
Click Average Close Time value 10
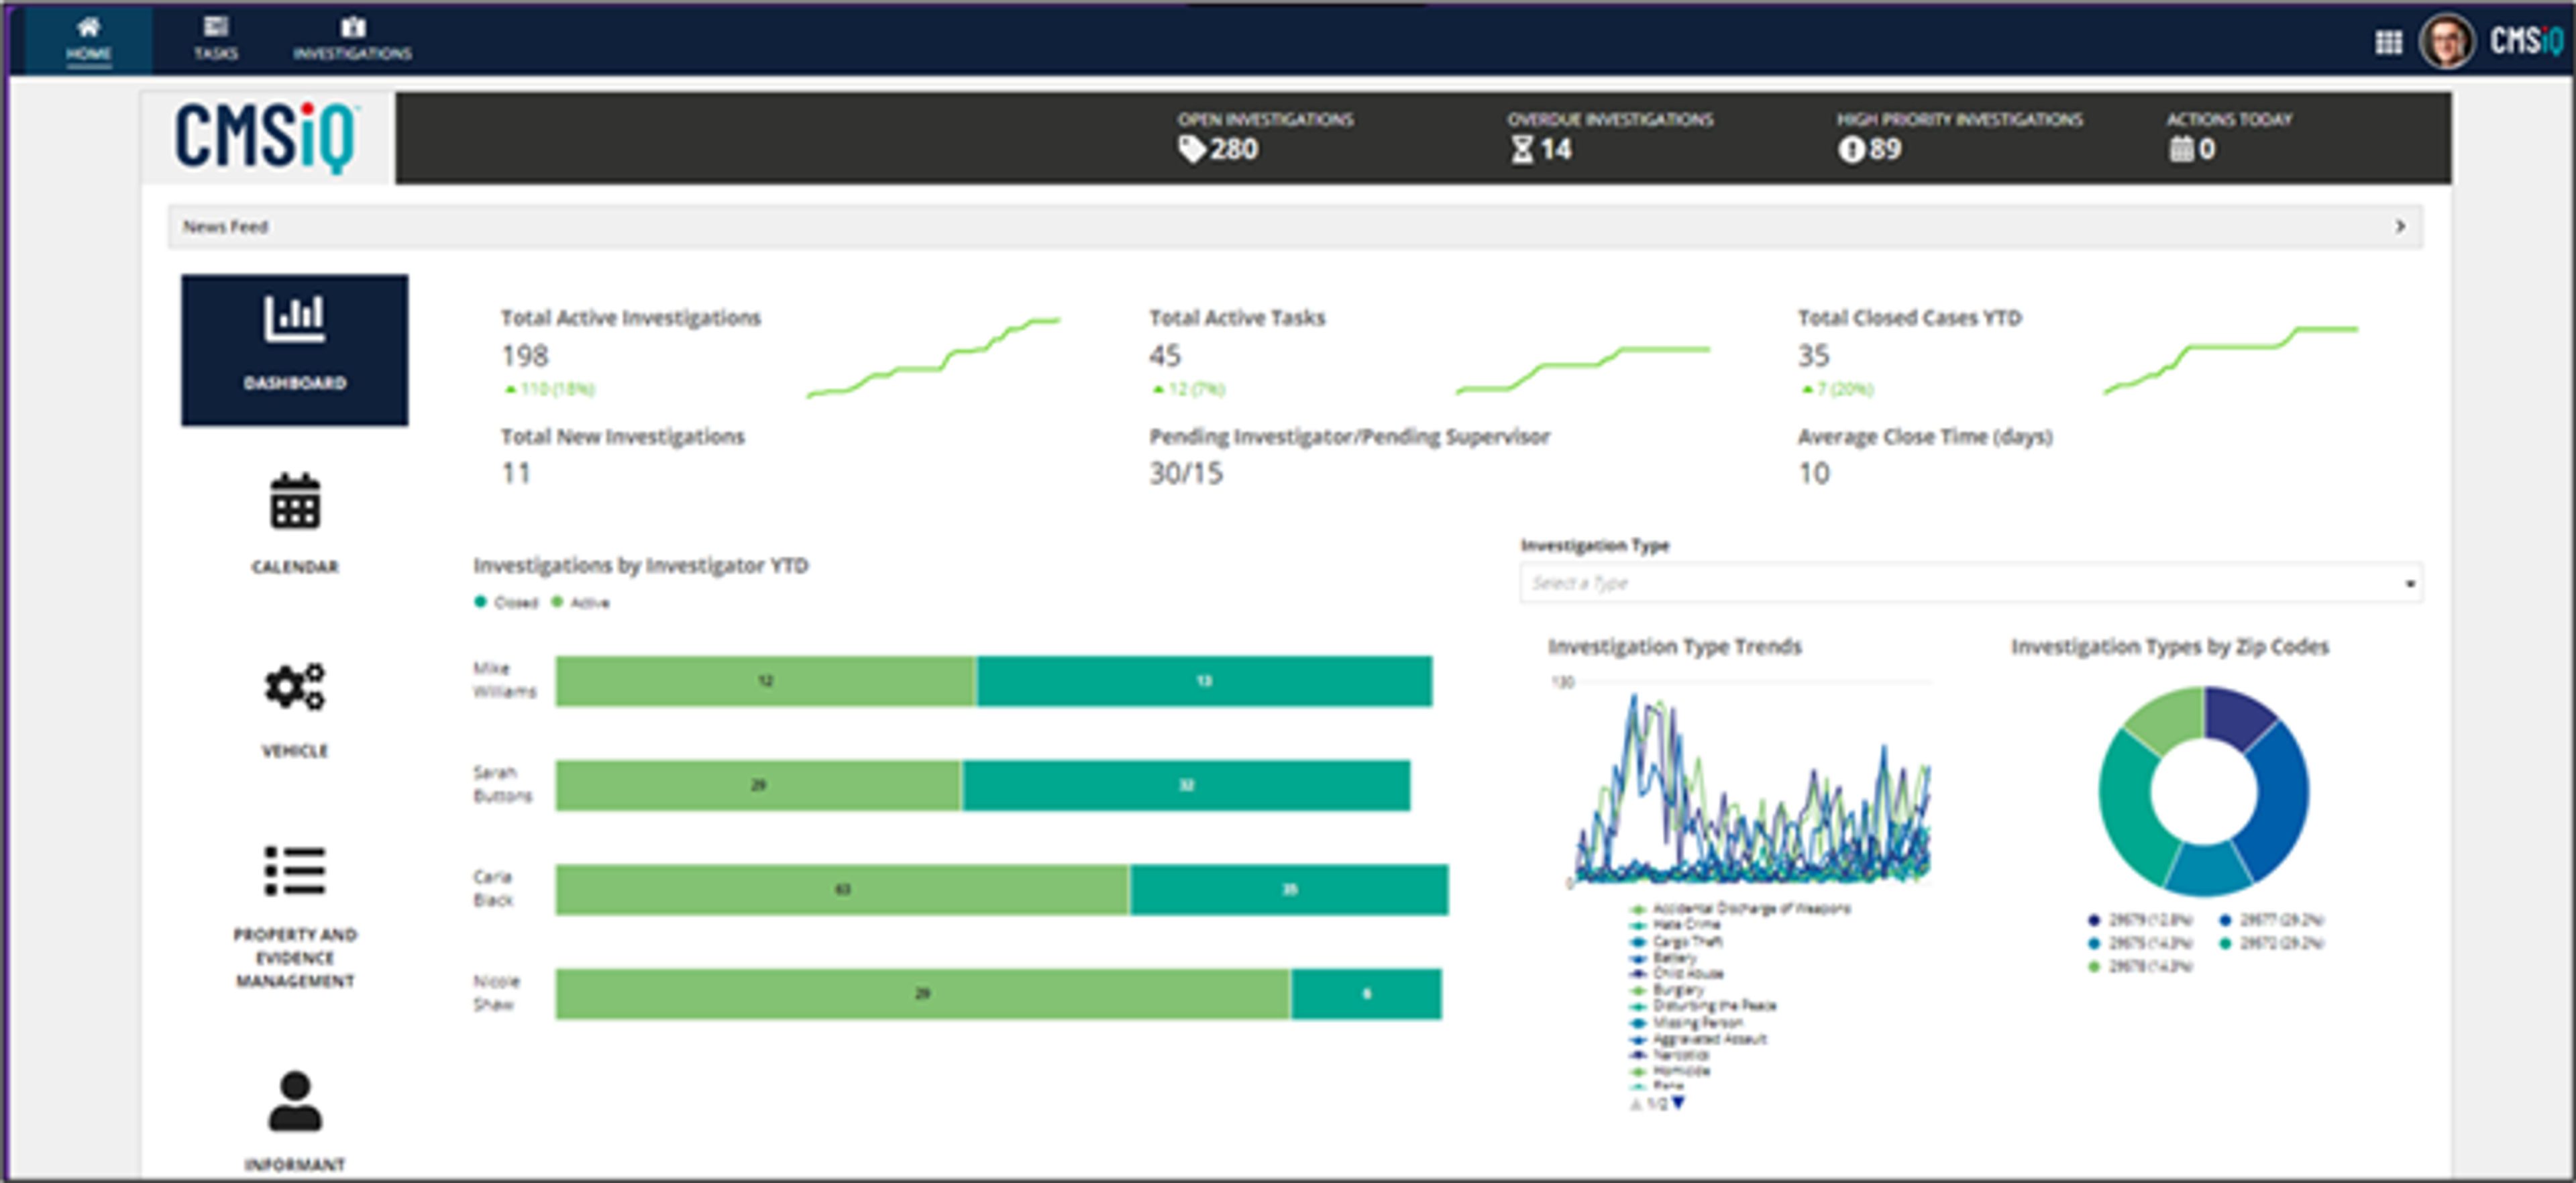(1814, 473)
